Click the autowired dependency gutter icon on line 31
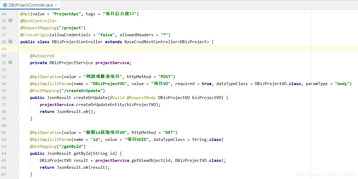This screenshot has height=179, width=358. pos(10,62)
